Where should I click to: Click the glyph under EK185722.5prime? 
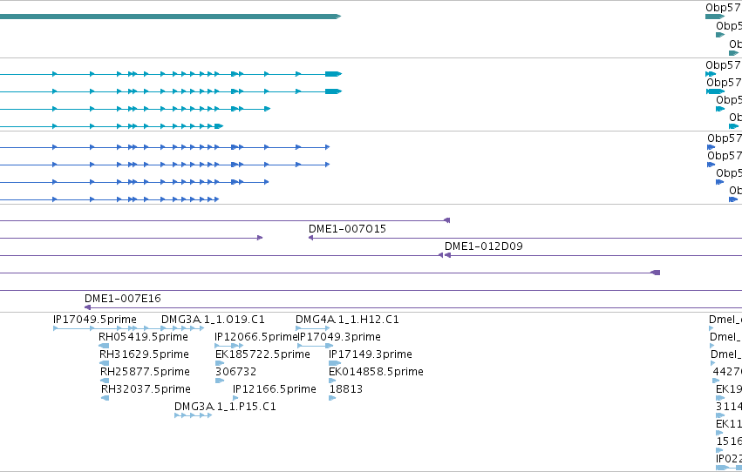point(220,363)
